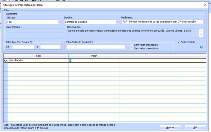Select the Valor Padrão row cell
The height and width of the screenshot is (132, 211).
(38, 61)
